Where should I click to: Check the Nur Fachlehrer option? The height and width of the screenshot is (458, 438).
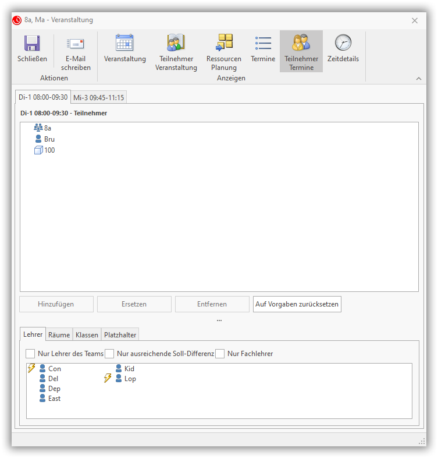(x=220, y=354)
